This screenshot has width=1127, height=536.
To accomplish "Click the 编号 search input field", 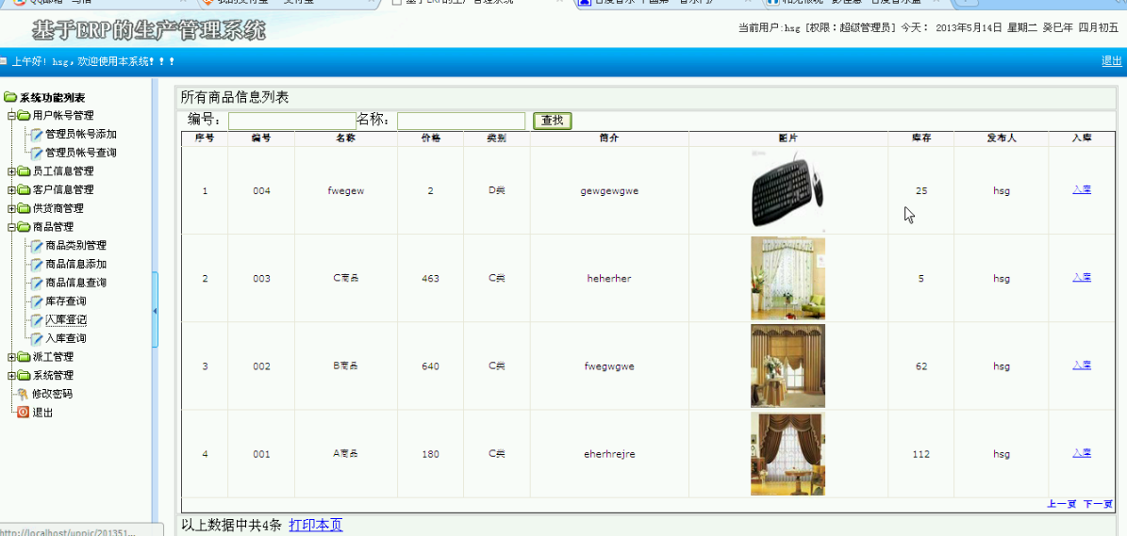I will (291, 121).
